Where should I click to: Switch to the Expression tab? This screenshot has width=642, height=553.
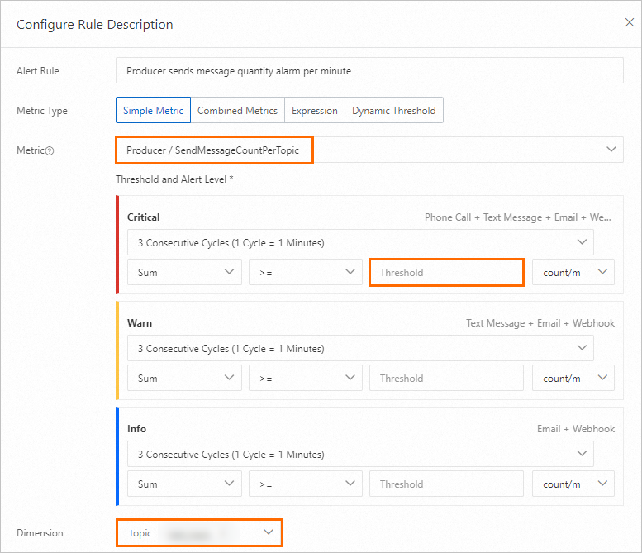(315, 111)
